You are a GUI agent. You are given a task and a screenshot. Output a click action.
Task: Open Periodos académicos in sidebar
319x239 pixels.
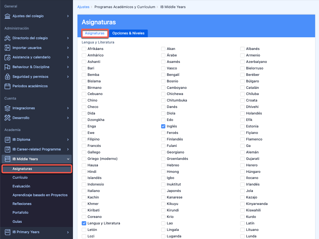30,86
